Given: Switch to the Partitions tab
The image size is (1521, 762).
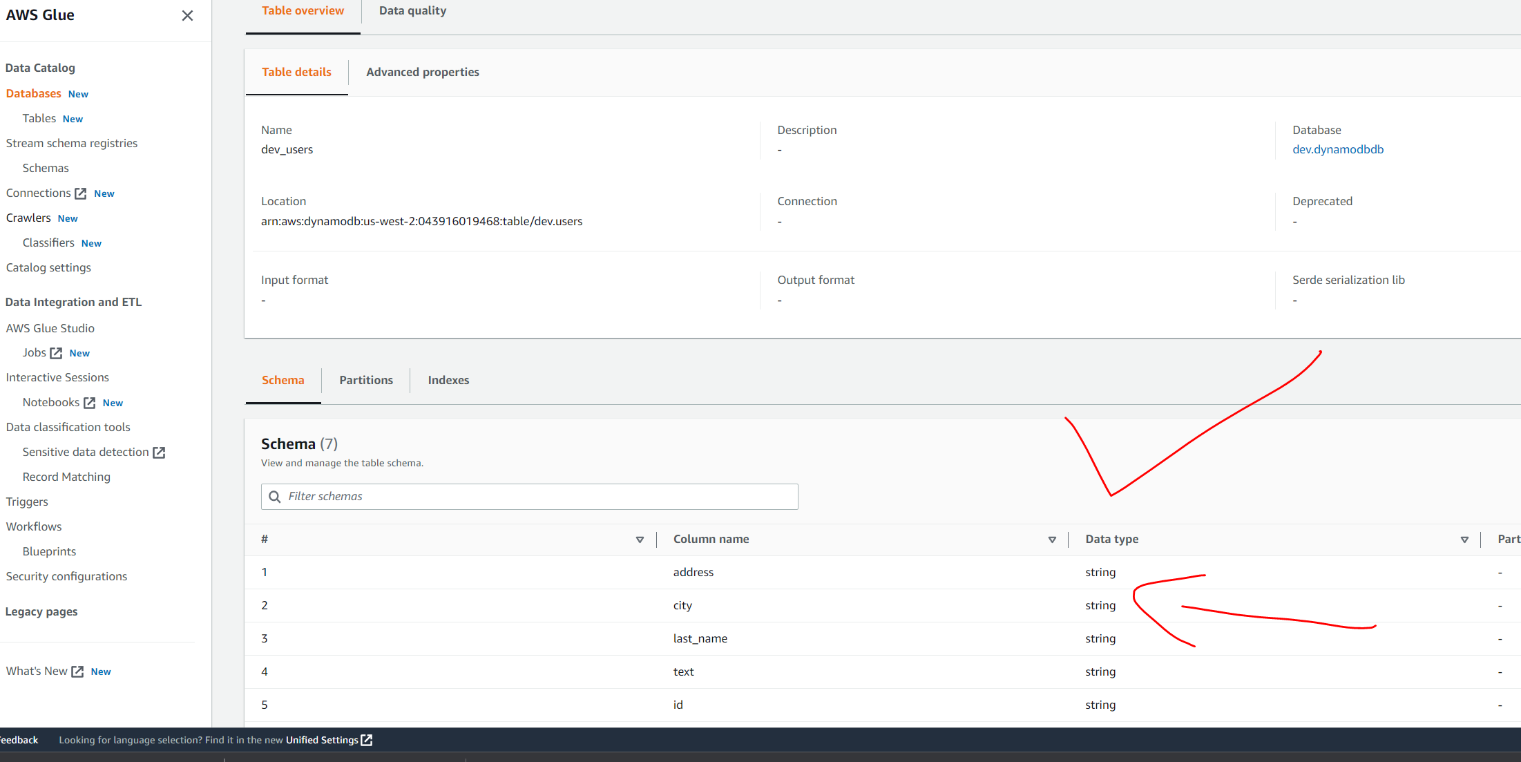Looking at the screenshot, I should coord(365,380).
